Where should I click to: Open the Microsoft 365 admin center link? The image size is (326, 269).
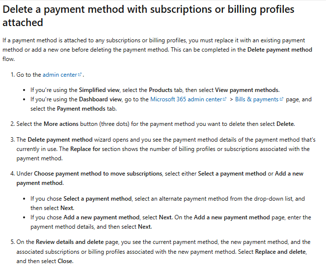pyautogui.click(x=186, y=99)
